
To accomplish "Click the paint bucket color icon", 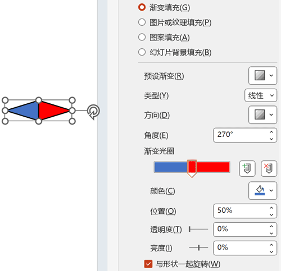I will pyautogui.click(x=260, y=190).
